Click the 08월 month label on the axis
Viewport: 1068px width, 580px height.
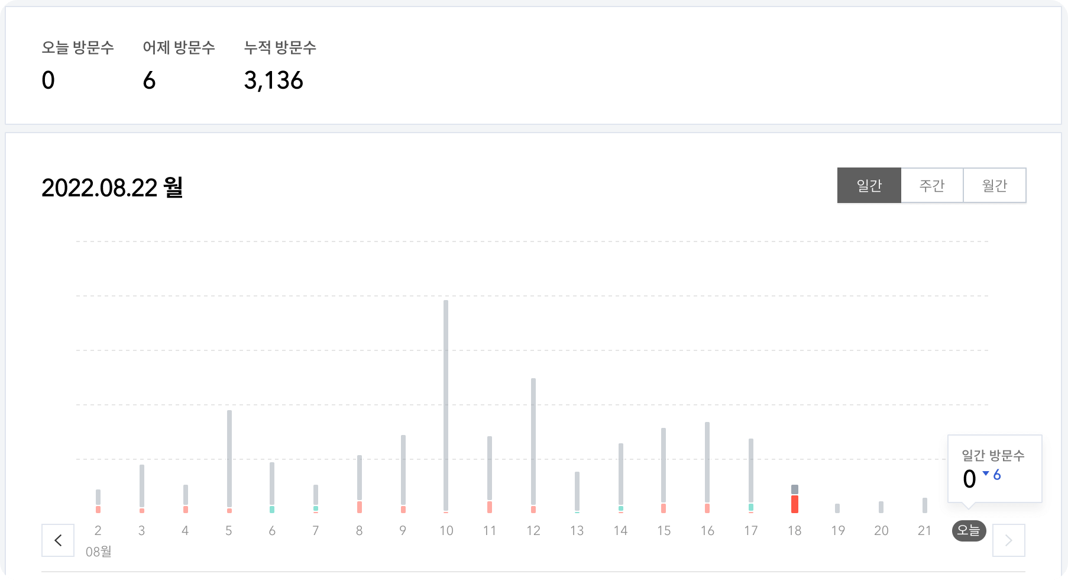[98, 552]
